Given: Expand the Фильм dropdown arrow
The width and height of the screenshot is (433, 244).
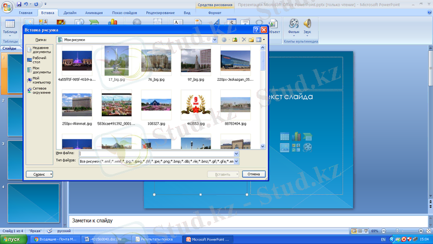Looking at the screenshot, I should 294,36.
